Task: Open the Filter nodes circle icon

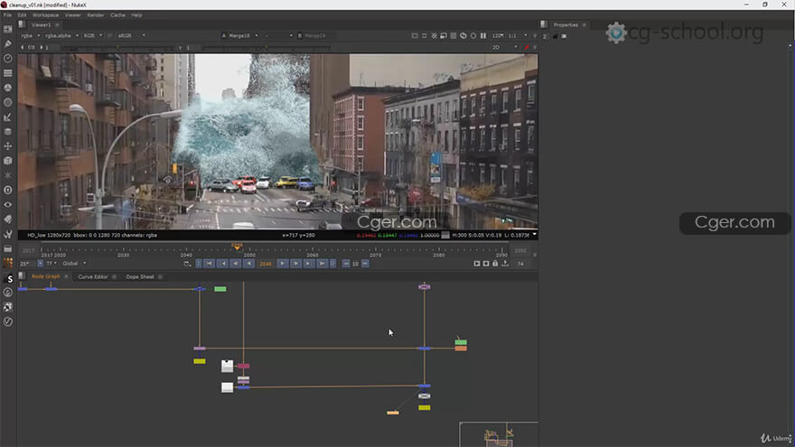Action: 7,102
